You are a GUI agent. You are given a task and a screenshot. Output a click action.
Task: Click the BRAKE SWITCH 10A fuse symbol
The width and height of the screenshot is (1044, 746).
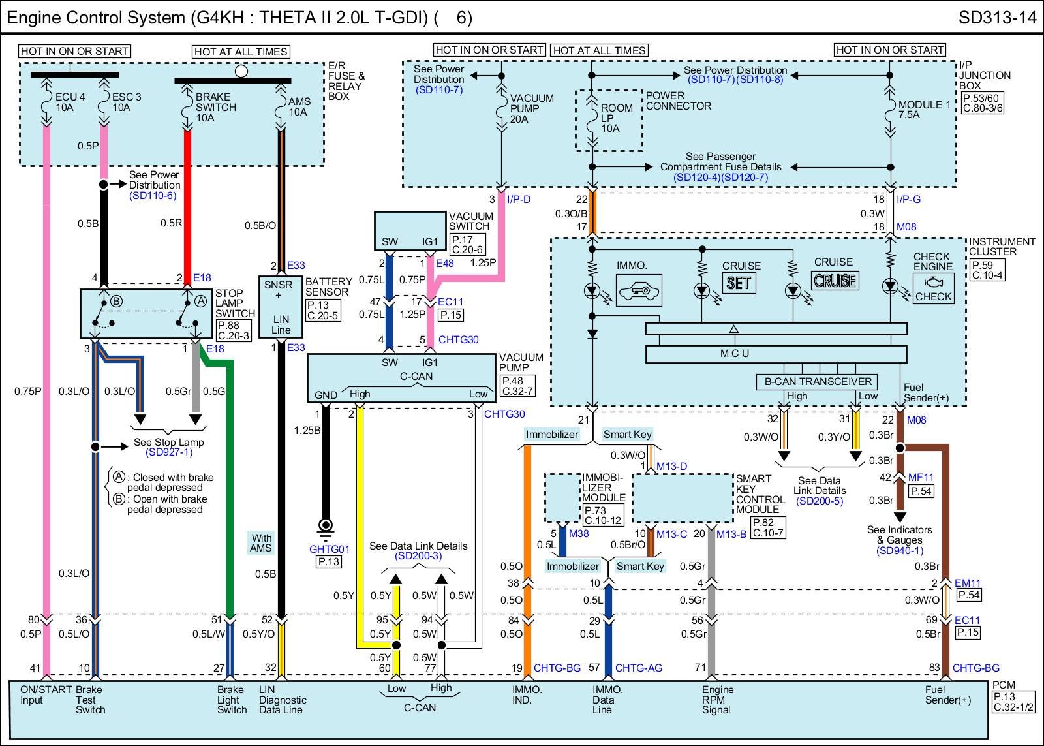click(x=188, y=106)
